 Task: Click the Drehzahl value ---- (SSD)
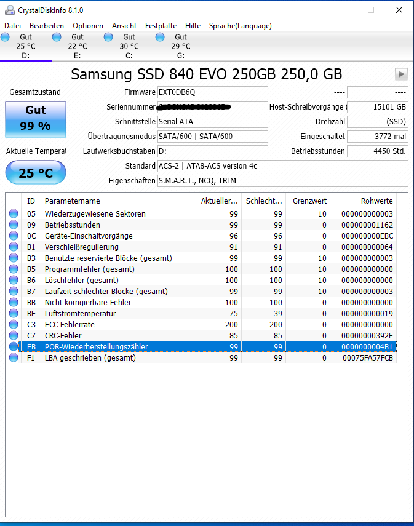pyautogui.click(x=378, y=122)
